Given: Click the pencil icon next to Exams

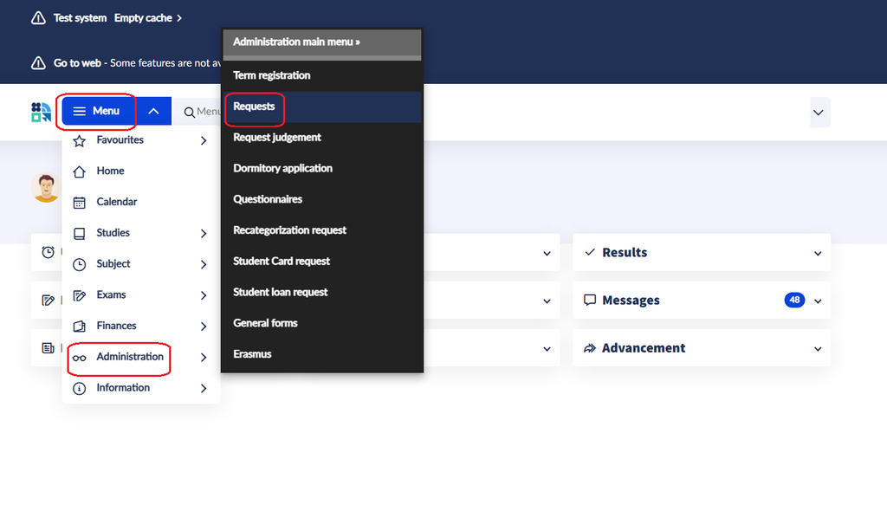Looking at the screenshot, I should (80, 295).
